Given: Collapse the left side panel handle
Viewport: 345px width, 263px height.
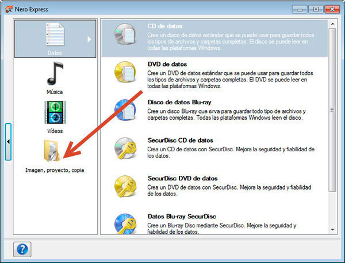Looking at the screenshot, I should point(8,142).
